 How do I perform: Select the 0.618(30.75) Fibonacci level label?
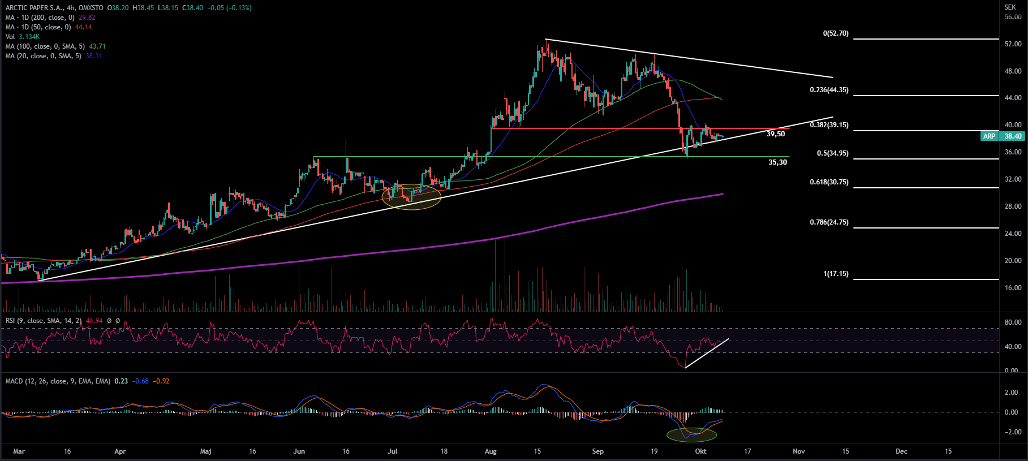[829, 182]
